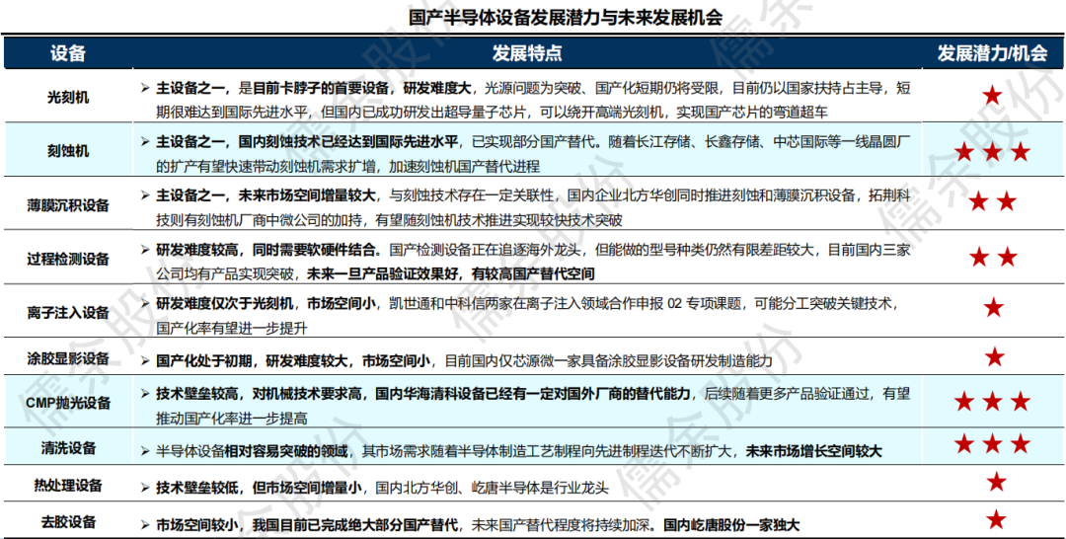Image resolution: width=1066 pixels, height=539 pixels.
Task: Click the text 推动国产化率进一步提高
Action: (231, 418)
